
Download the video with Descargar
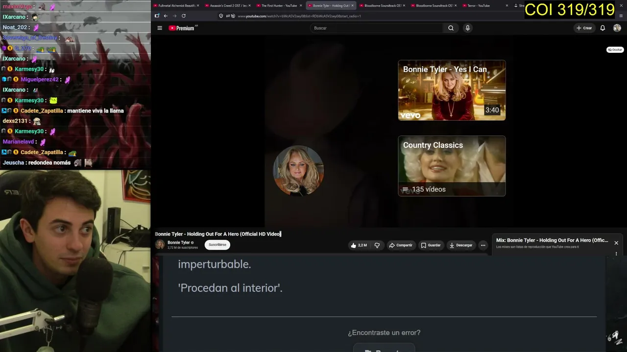point(461,245)
